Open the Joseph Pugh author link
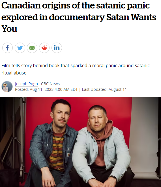Image resolution: width=161 pixels, height=187 pixels. click(26, 84)
